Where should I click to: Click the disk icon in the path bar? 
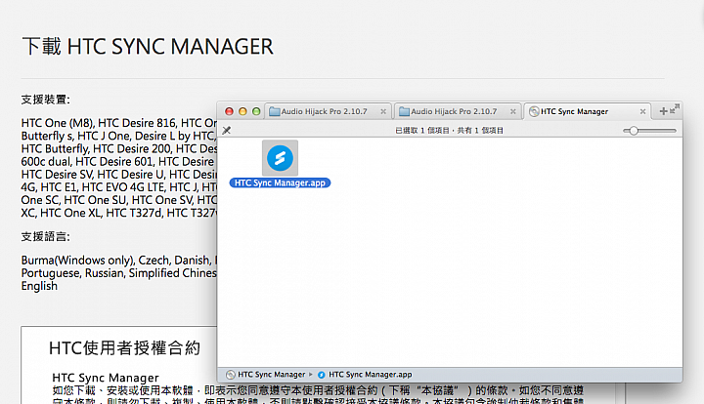click(231, 375)
